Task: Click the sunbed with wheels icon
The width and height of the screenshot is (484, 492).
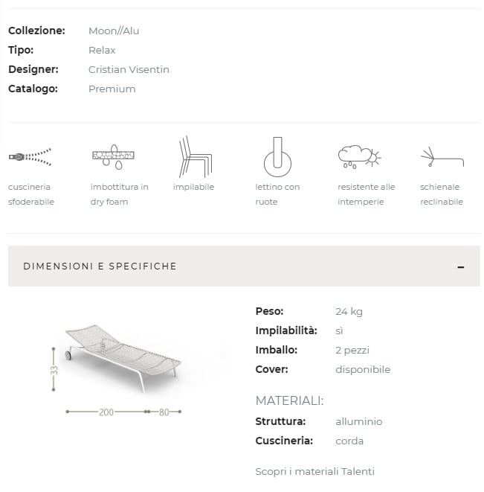Action: (277, 156)
